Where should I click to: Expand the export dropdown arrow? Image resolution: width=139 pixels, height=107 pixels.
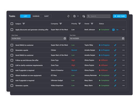(78, 16)
